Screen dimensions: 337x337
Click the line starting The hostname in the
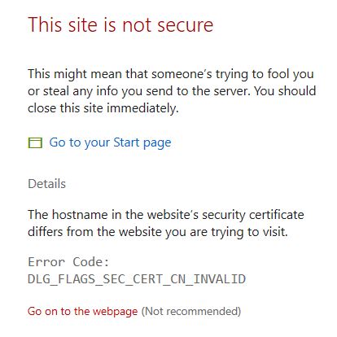coord(166,215)
